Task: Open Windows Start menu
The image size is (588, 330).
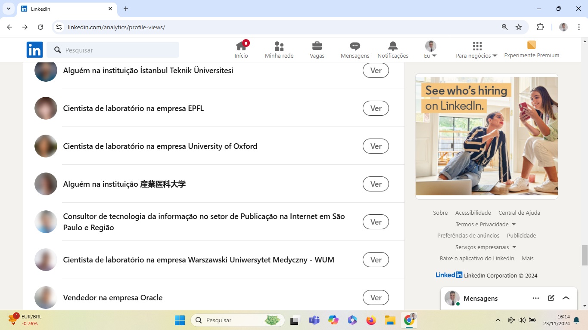Action: [180, 320]
